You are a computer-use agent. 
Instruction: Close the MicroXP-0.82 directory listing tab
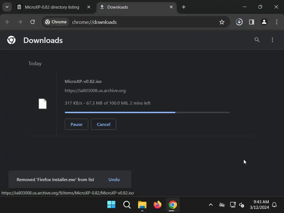pyautogui.click(x=88, y=7)
